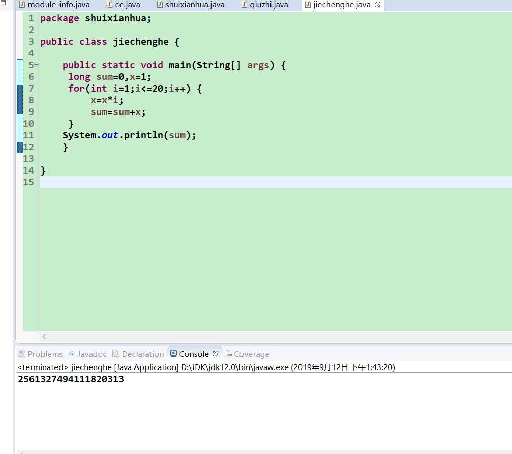Click the Problems tab icon
This screenshot has width=512, height=454.
[x=21, y=354]
